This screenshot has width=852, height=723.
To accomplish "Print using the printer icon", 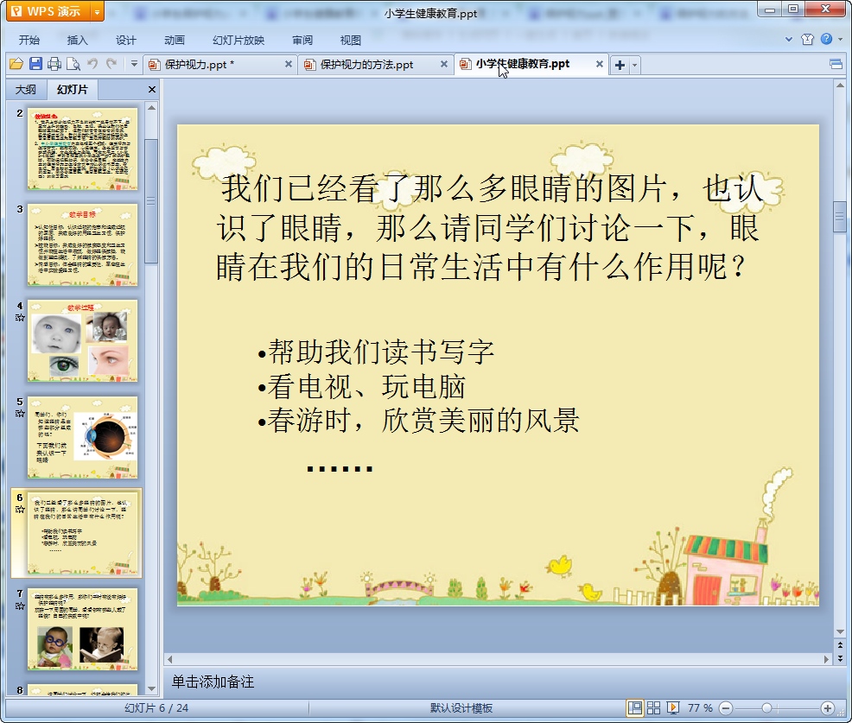I will tap(54, 64).
